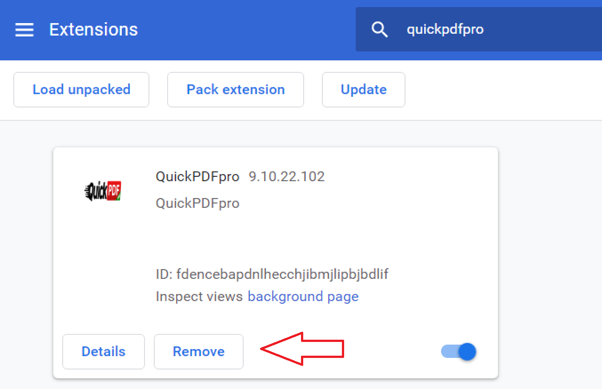Open the hamburger main menu

[24, 30]
